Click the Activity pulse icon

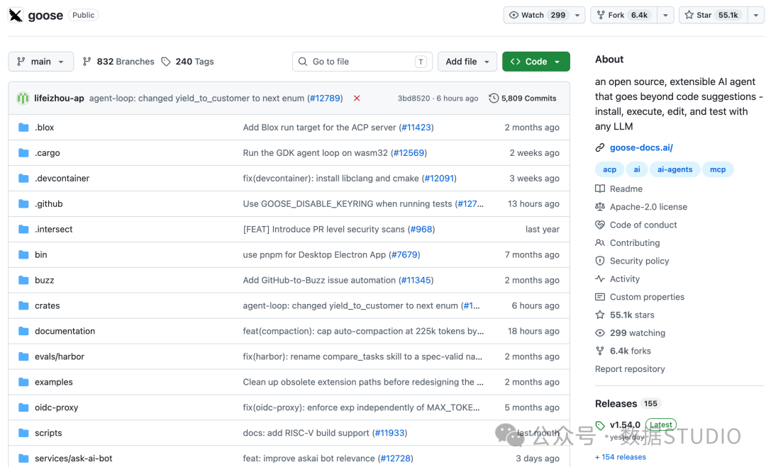(x=600, y=278)
